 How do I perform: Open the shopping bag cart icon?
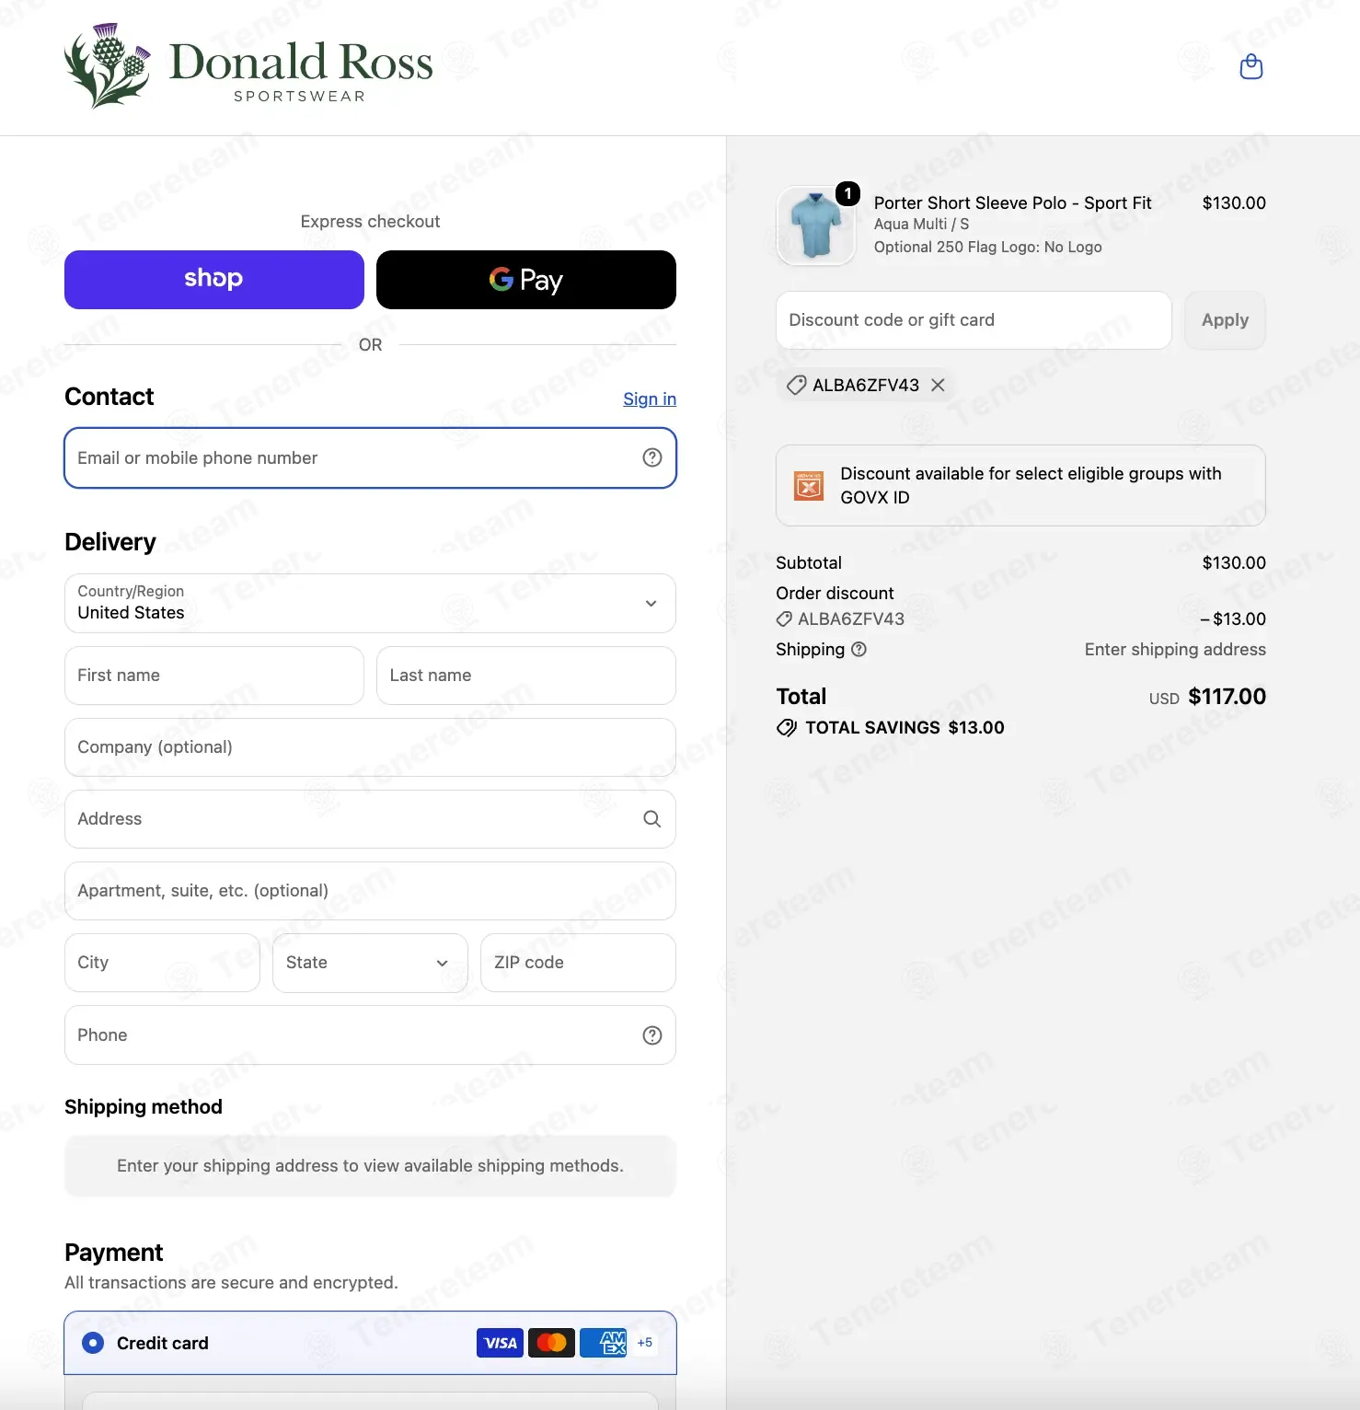[1251, 67]
